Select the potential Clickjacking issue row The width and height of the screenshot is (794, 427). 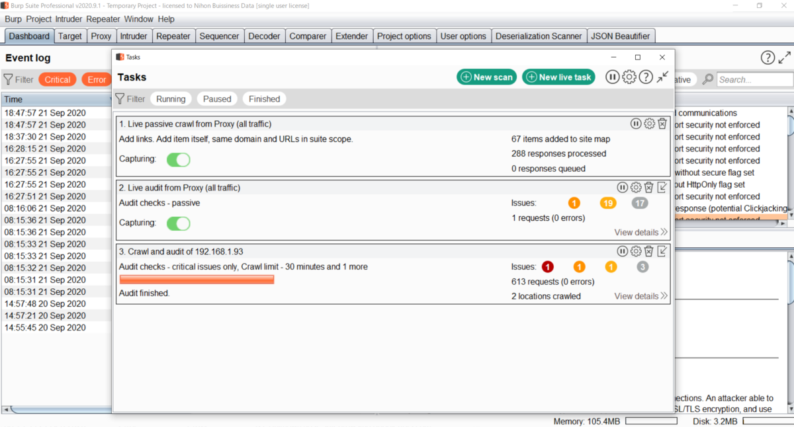point(730,208)
